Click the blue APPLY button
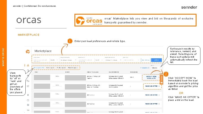The width and height of the screenshot is (203, 114). 156,60
